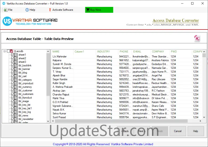Click the table icon next to tbl_customers
Image resolution: width=208 pixels, height=147 pixels.
16,94
